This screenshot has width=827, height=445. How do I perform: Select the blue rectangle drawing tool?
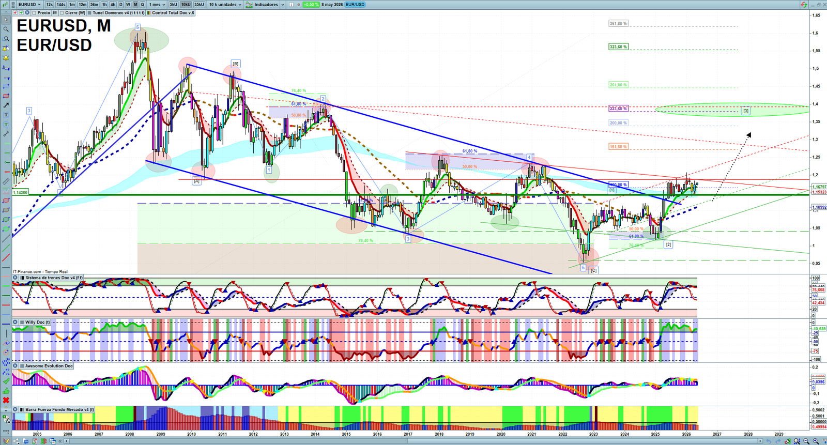(x=6, y=86)
